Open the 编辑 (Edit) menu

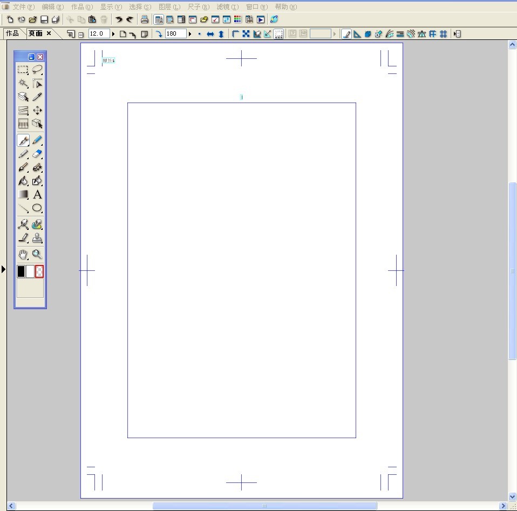tap(53, 7)
